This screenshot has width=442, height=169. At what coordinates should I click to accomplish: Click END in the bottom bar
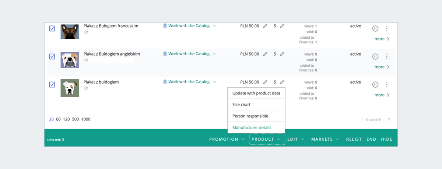tap(371, 139)
